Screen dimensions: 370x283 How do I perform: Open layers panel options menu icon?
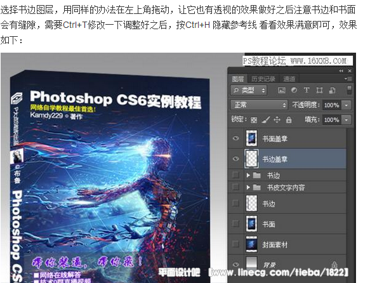pos(349,79)
